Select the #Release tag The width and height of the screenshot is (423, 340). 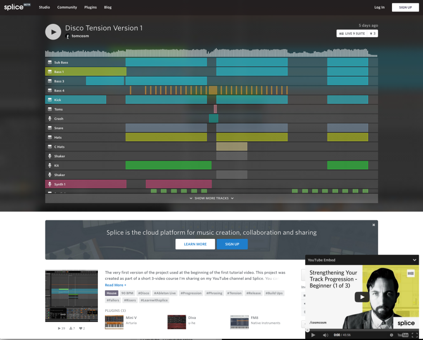coord(254,293)
